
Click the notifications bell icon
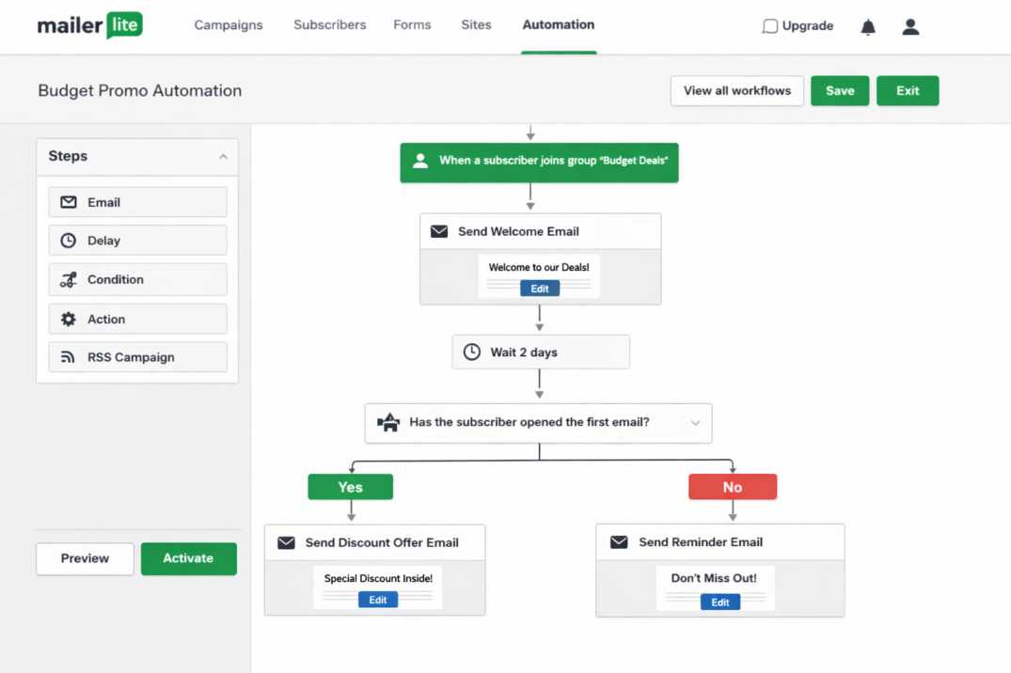coord(868,27)
